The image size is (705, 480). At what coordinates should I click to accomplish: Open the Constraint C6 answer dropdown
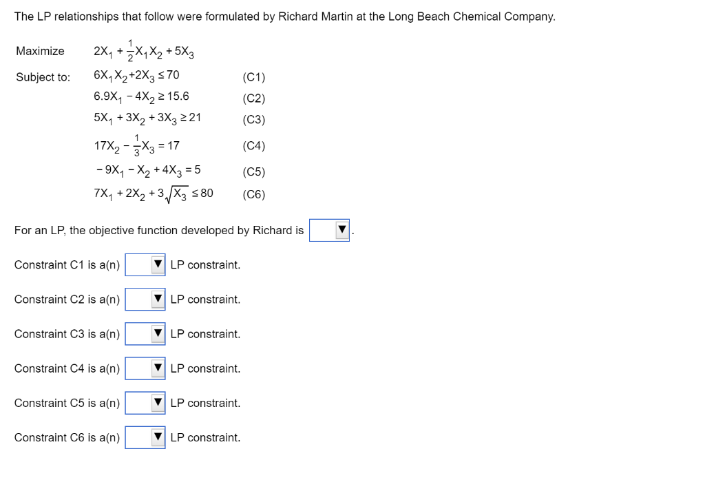[145, 437]
